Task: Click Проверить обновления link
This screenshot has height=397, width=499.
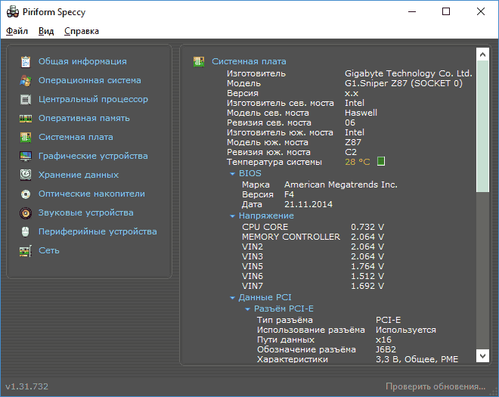Action: point(435,386)
